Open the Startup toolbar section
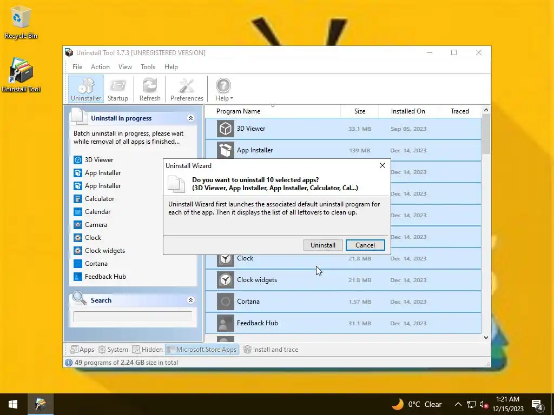Screen dimensions: 554x415 coord(117,89)
